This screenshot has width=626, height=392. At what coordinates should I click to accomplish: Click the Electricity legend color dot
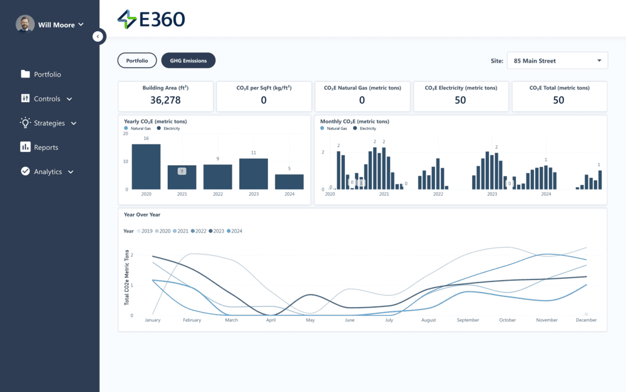[x=158, y=128]
